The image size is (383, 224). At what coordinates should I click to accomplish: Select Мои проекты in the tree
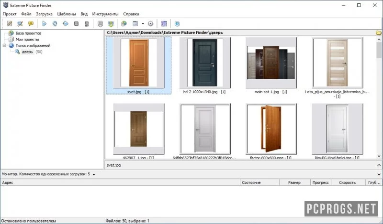pyautogui.click(x=27, y=39)
